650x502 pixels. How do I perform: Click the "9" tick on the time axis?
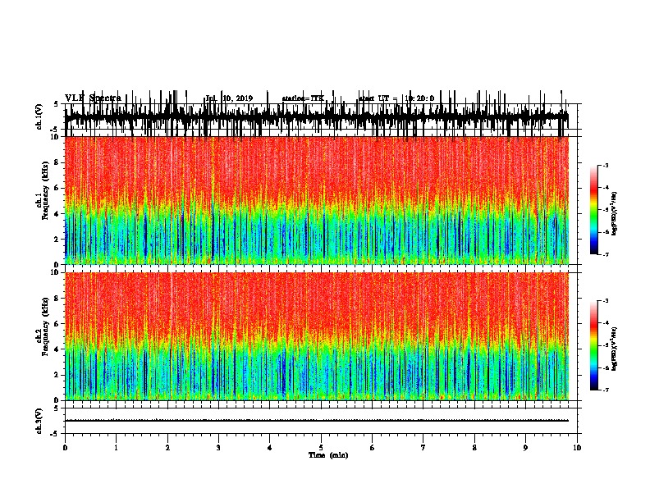click(525, 447)
